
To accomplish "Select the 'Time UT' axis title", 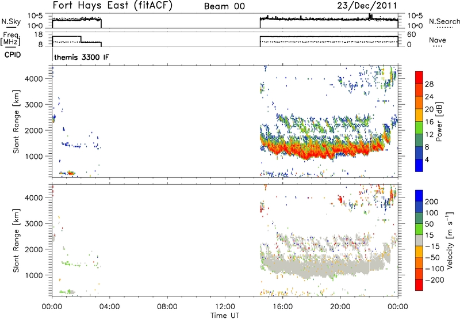I will pyautogui.click(x=225, y=316).
